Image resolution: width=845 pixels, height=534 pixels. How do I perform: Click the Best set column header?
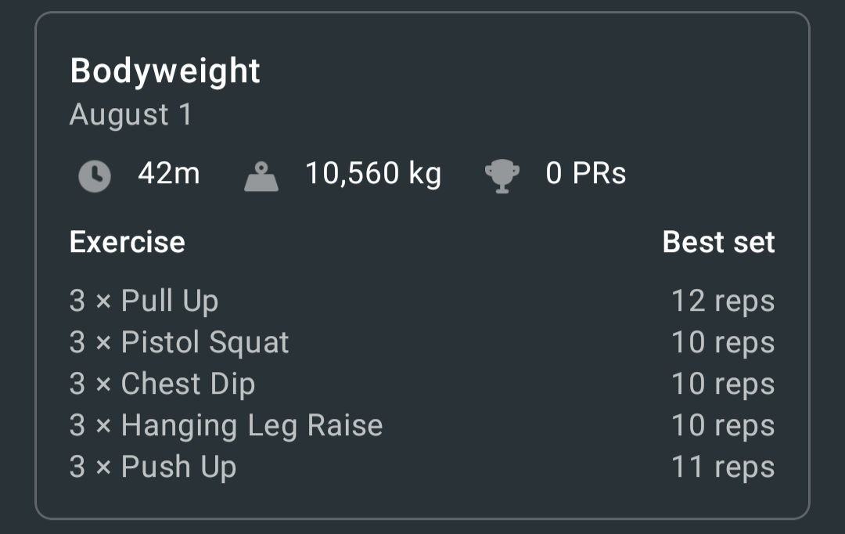point(718,242)
